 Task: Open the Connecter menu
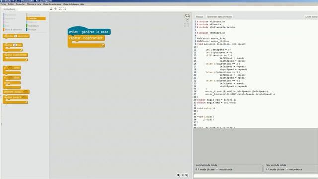[20, 4]
